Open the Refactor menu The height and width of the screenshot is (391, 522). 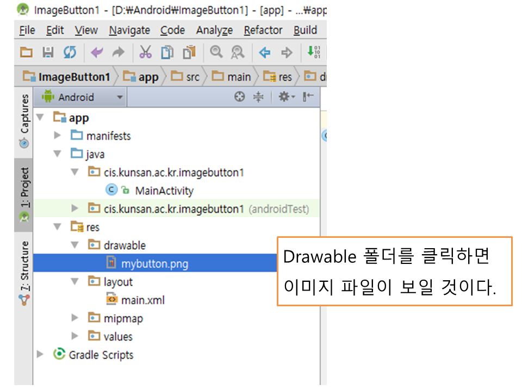[263, 30]
